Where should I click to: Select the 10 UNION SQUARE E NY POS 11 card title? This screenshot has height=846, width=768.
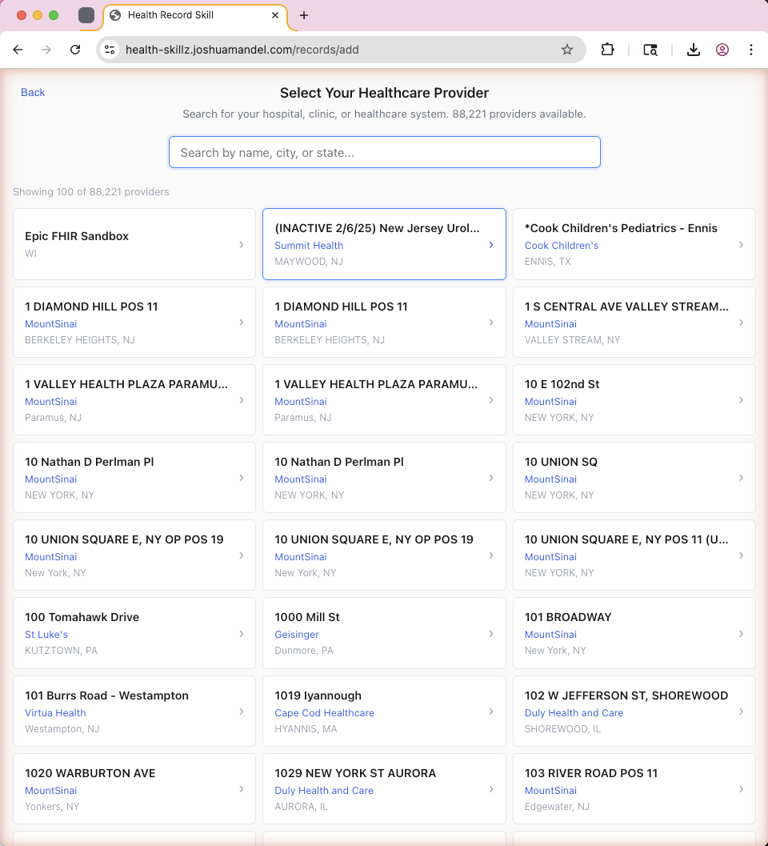coord(626,539)
